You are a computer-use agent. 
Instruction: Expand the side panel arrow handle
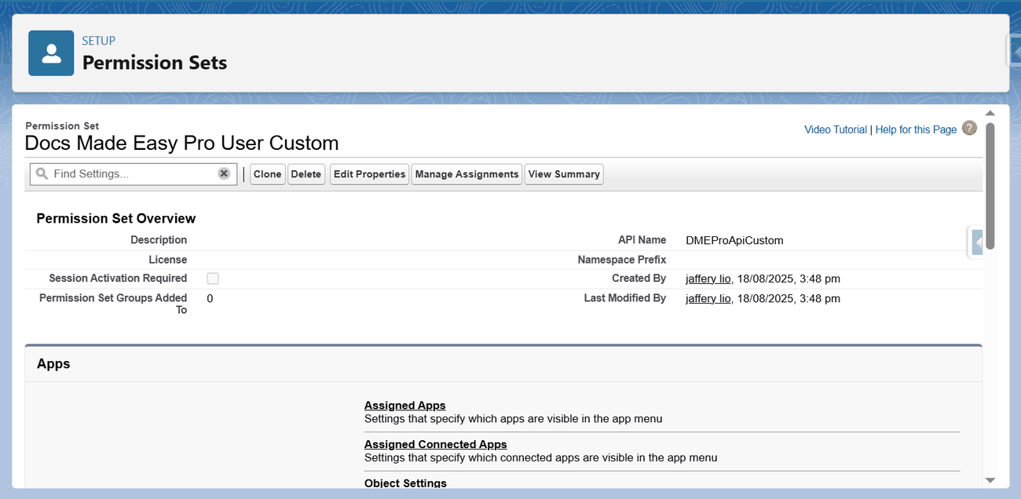coord(976,242)
